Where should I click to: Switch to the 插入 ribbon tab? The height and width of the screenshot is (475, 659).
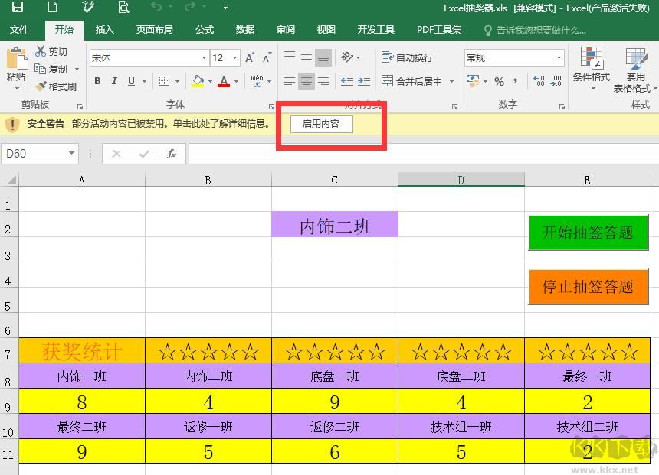pyautogui.click(x=105, y=30)
